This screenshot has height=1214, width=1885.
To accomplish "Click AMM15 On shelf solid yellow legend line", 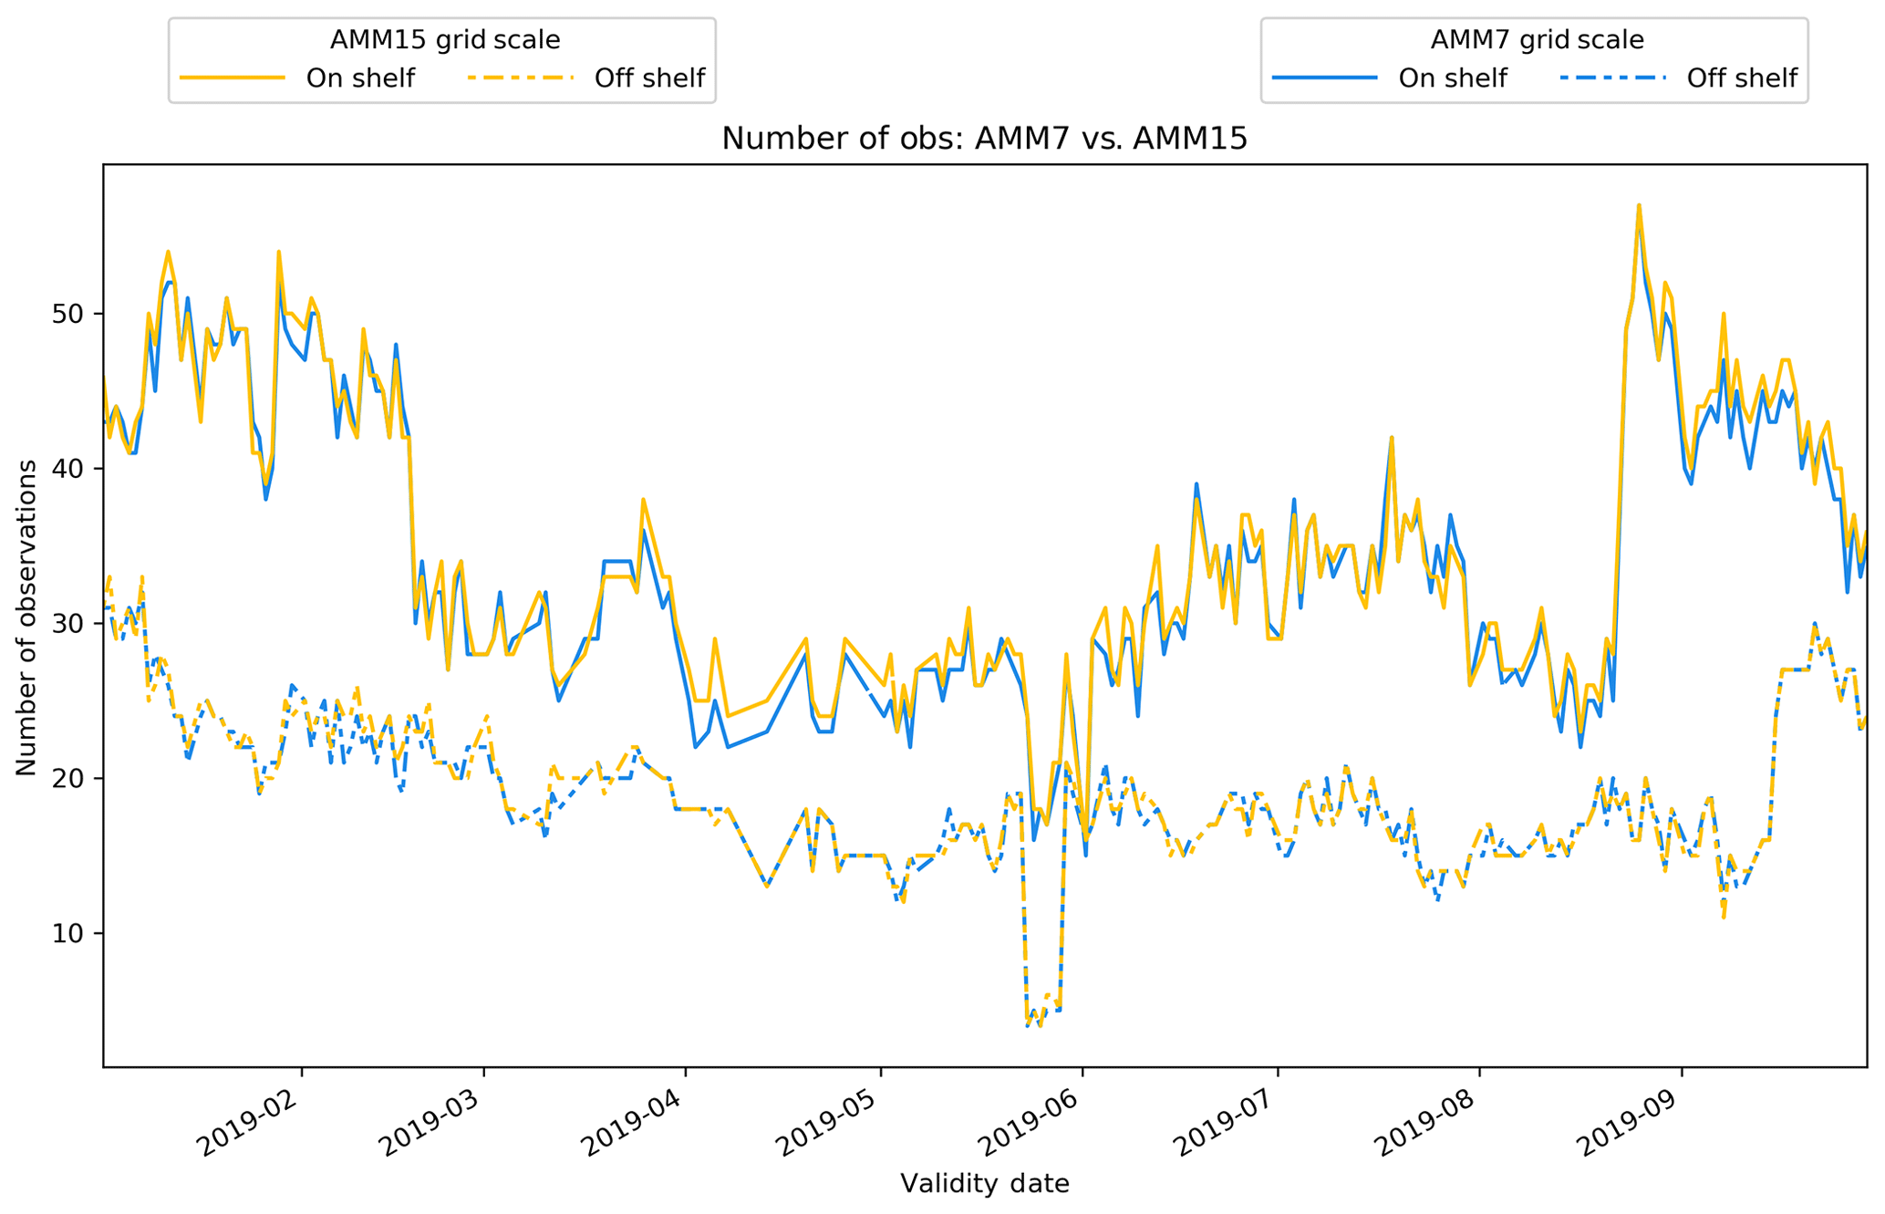I will tap(233, 78).
